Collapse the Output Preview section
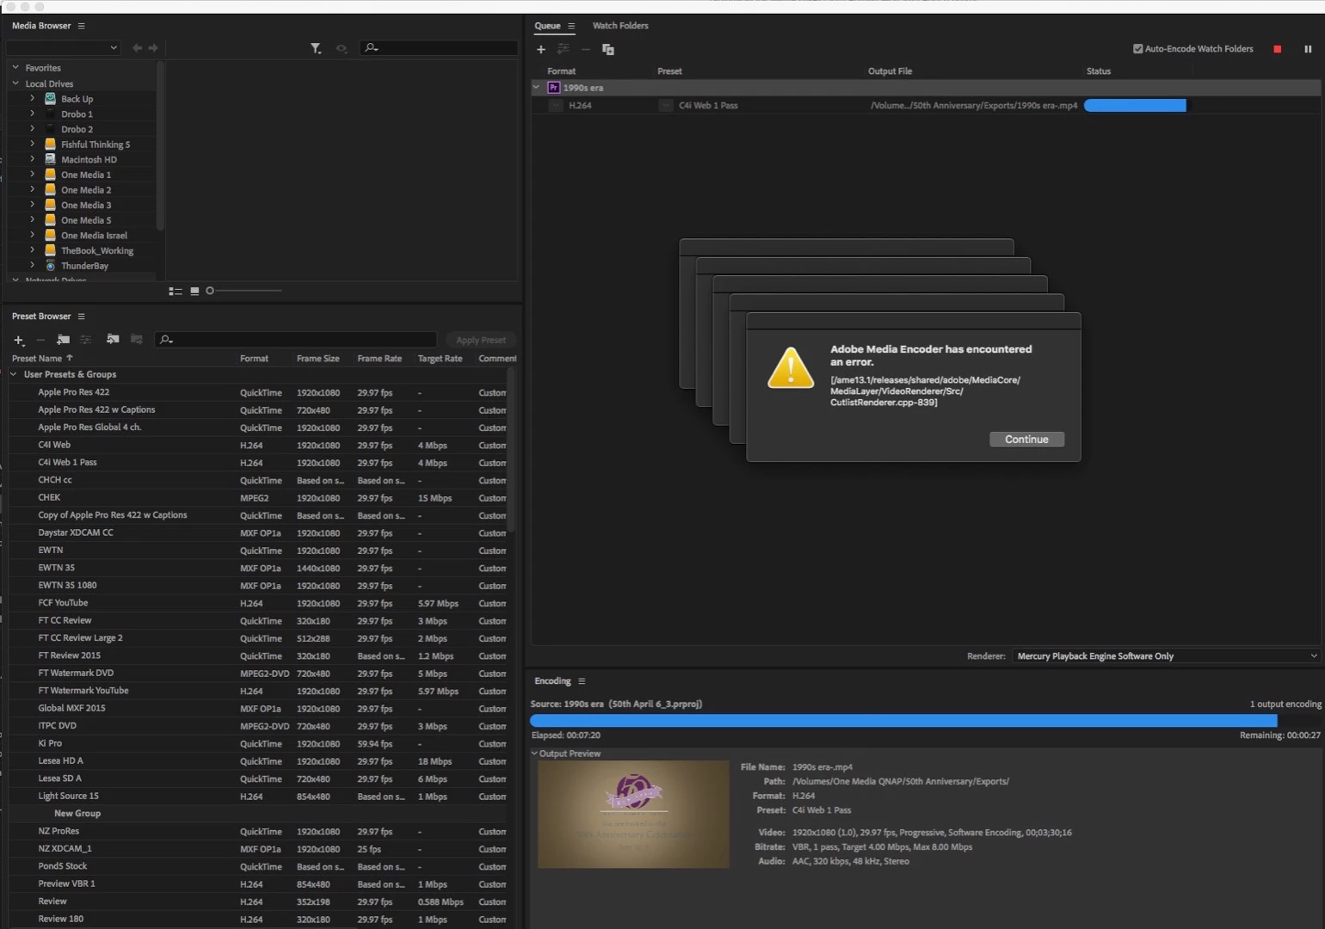 (534, 754)
